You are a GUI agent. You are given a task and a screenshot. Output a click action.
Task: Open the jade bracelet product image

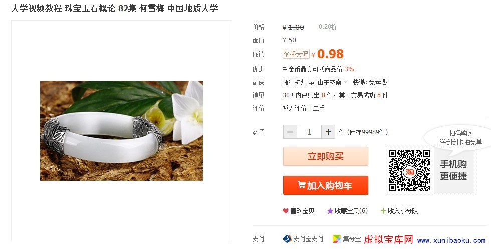pos(121,131)
